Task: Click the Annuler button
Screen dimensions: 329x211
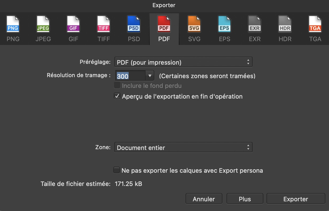Action: (x=204, y=199)
